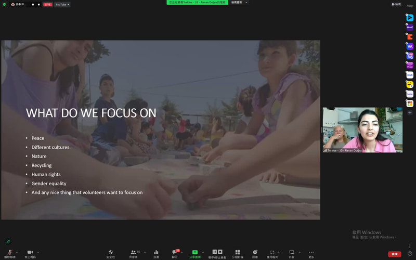The height and width of the screenshot is (260, 416).
Task: Click the green Share Screen button
Action: (195, 253)
